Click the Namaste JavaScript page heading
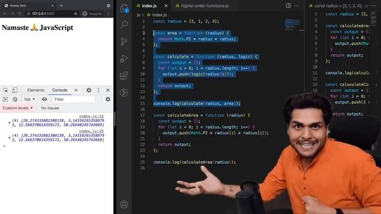This screenshot has height=214, width=381. tap(38, 27)
